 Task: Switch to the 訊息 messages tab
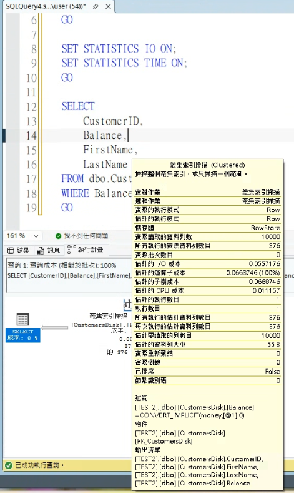coord(49,250)
